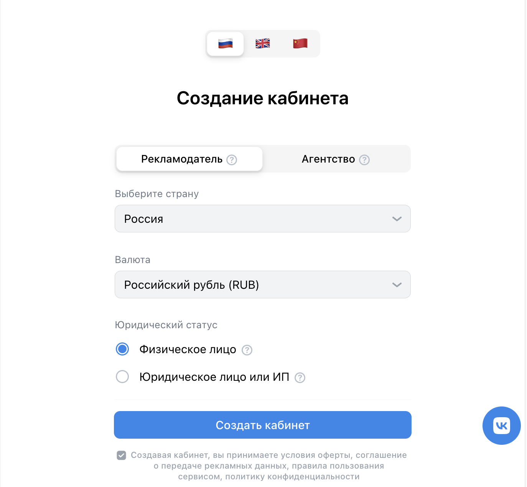Image resolution: width=527 pixels, height=487 pixels.
Task: Follow the политику конфиденциальности link
Action: pyautogui.click(x=293, y=477)
